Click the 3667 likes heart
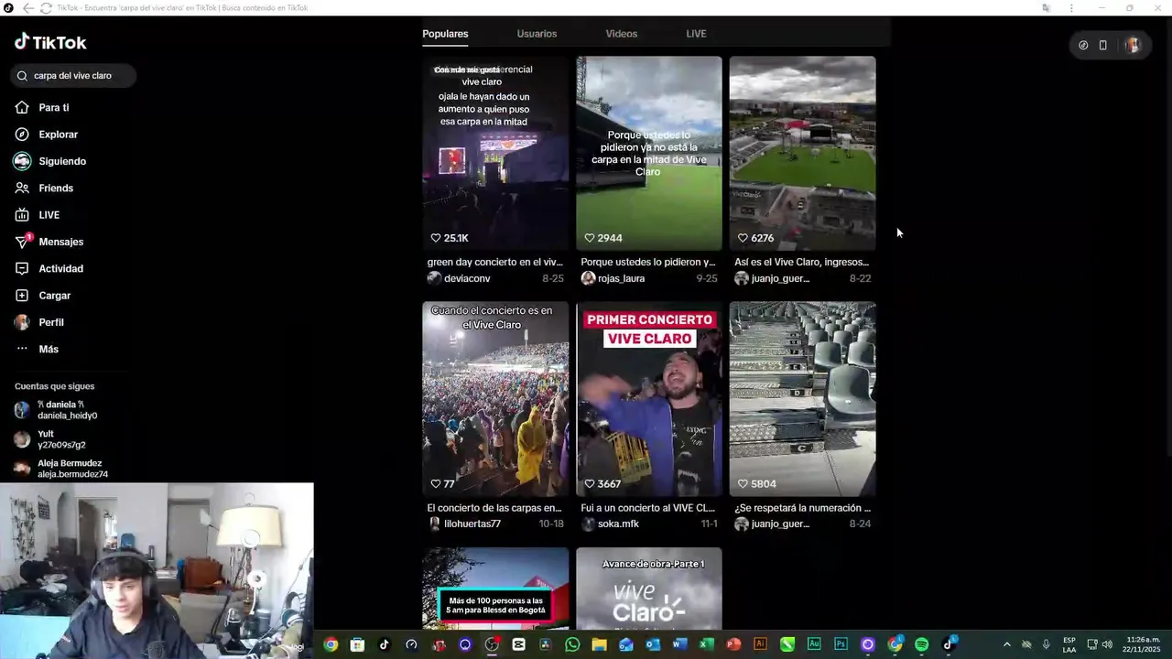The image size is (1172, 659). pos(590,484)
